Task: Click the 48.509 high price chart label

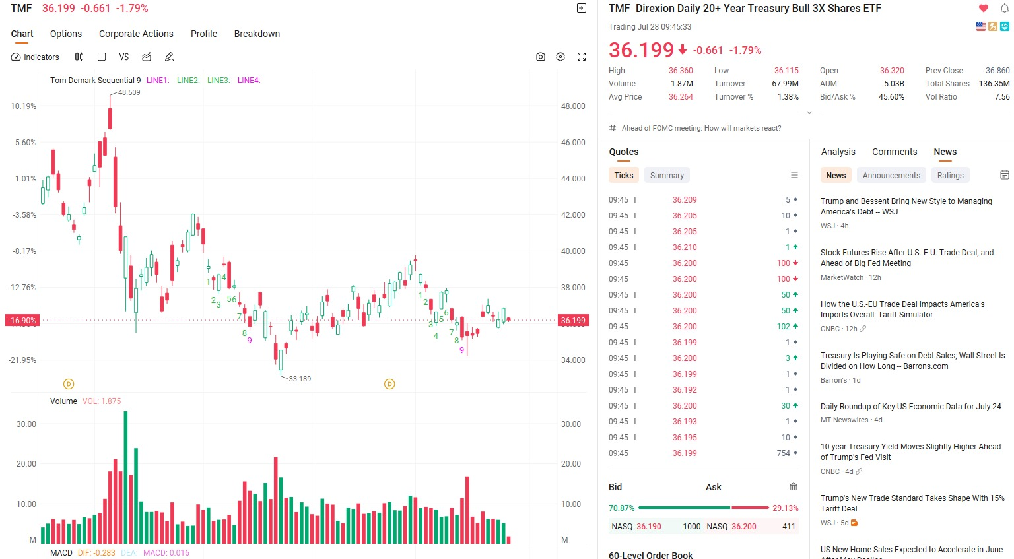Action: 129,92
